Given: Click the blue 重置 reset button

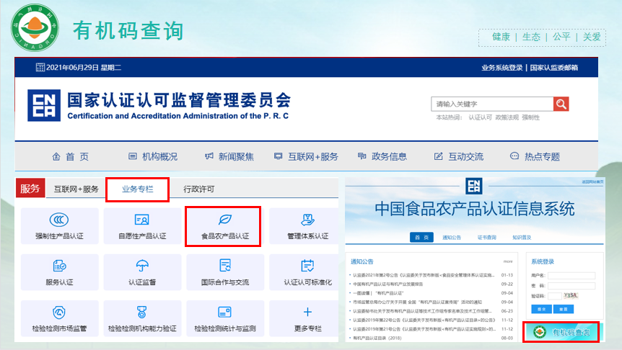Looking at the screenshot, I should pos(564,309).
